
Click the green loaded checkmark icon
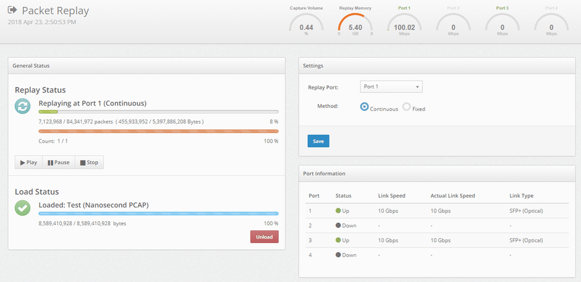click(23, 208)
